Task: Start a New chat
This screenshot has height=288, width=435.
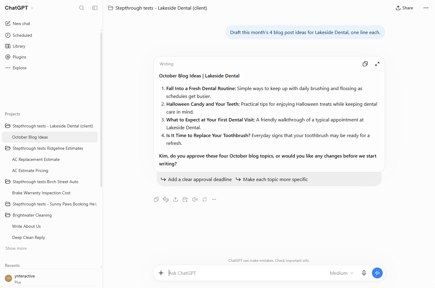Action: tap(50, 23)
